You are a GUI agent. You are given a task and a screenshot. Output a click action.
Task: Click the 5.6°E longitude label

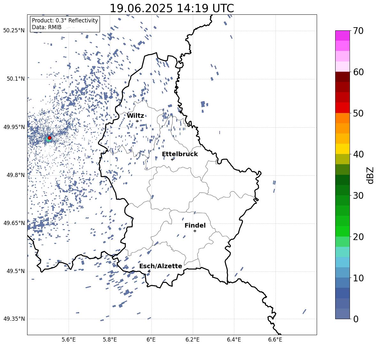coord(69,340)
